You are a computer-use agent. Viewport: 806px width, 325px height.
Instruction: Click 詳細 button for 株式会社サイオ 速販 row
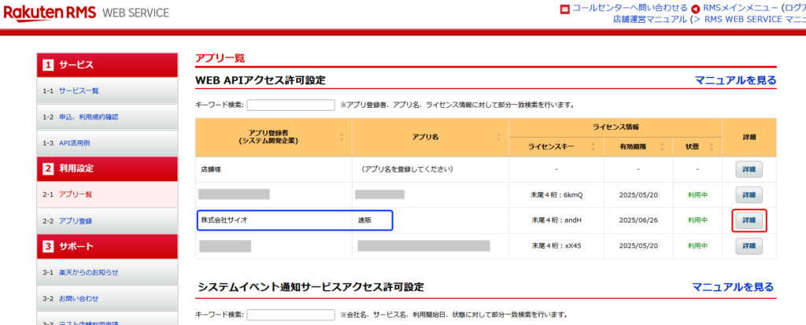point(749,220)
